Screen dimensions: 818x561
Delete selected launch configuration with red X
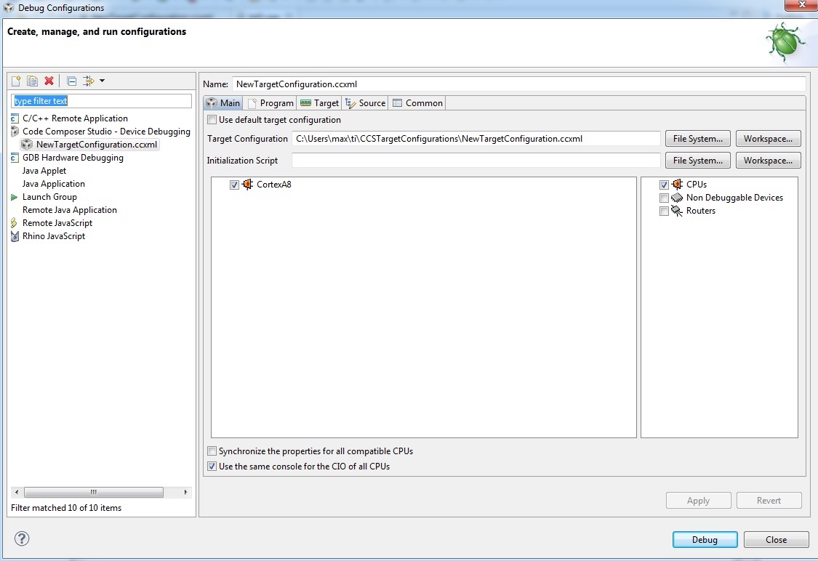click(x=49, y=81)
